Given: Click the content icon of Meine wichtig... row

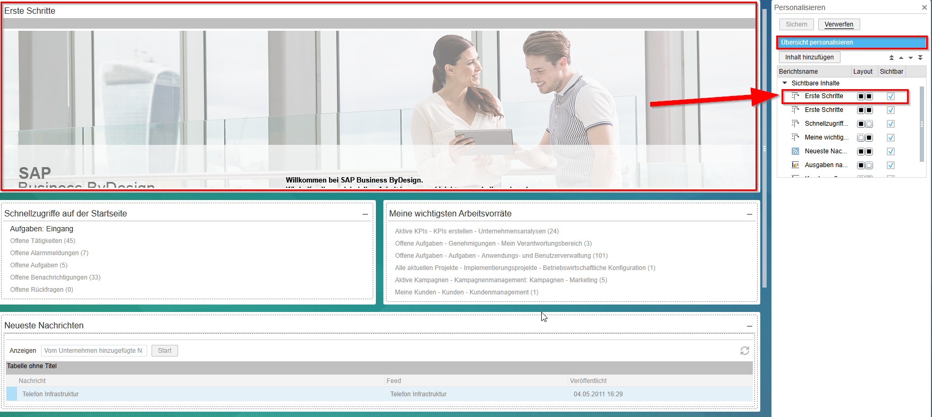Looking at the screenshot, I should (795, 137).
